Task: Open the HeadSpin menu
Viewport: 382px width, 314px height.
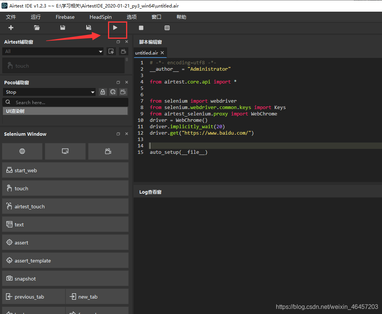Action: point(100,17)
